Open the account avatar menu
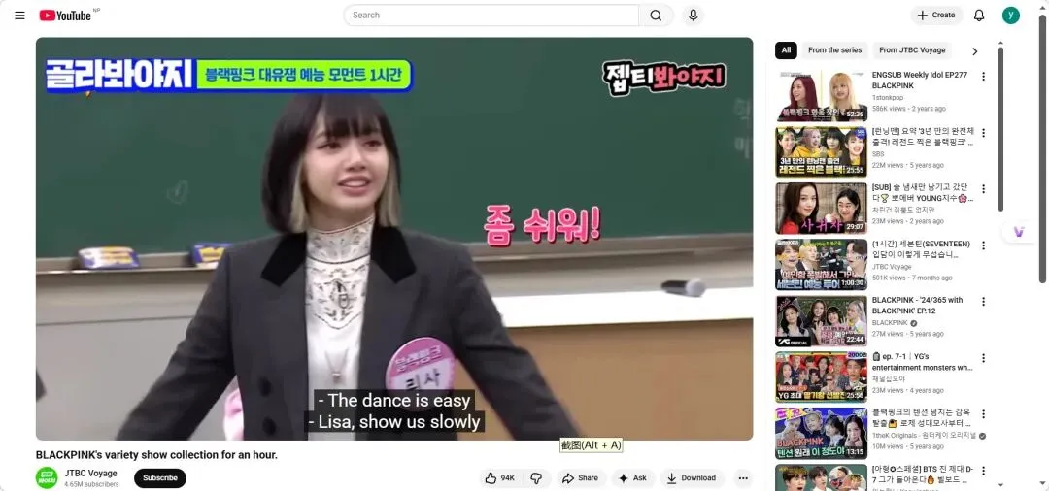 [1011, 16]
